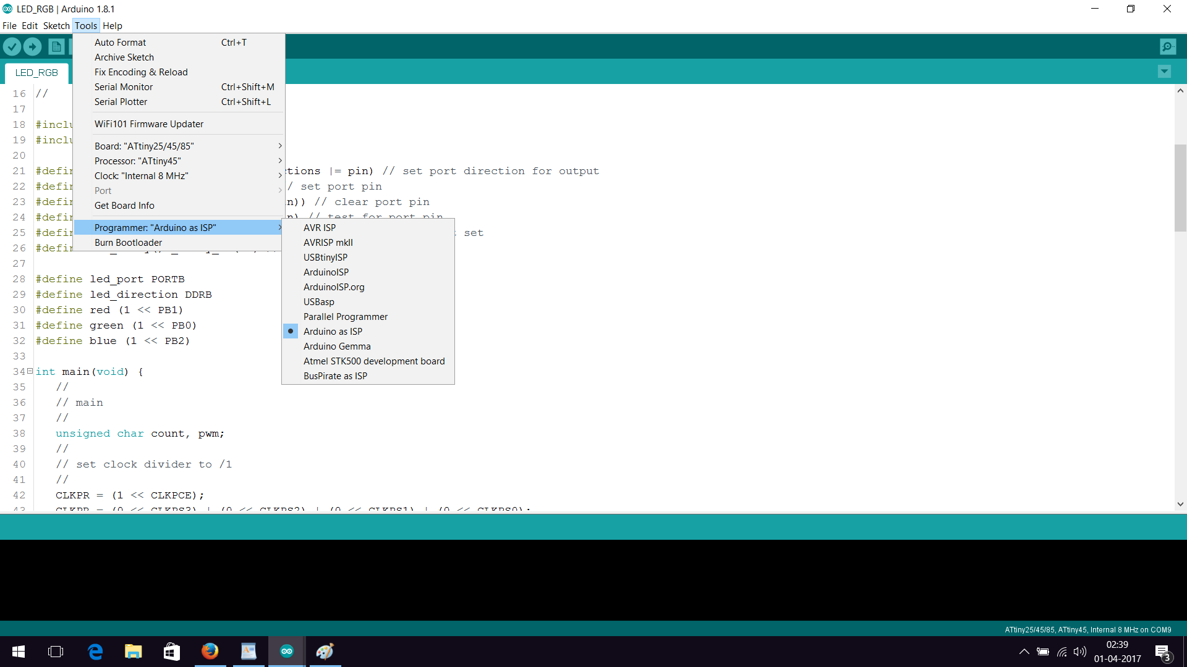This screenshot has width=1187, height=667.
Task: Open Serial Plotter menu entry
Action: [179, 102]
